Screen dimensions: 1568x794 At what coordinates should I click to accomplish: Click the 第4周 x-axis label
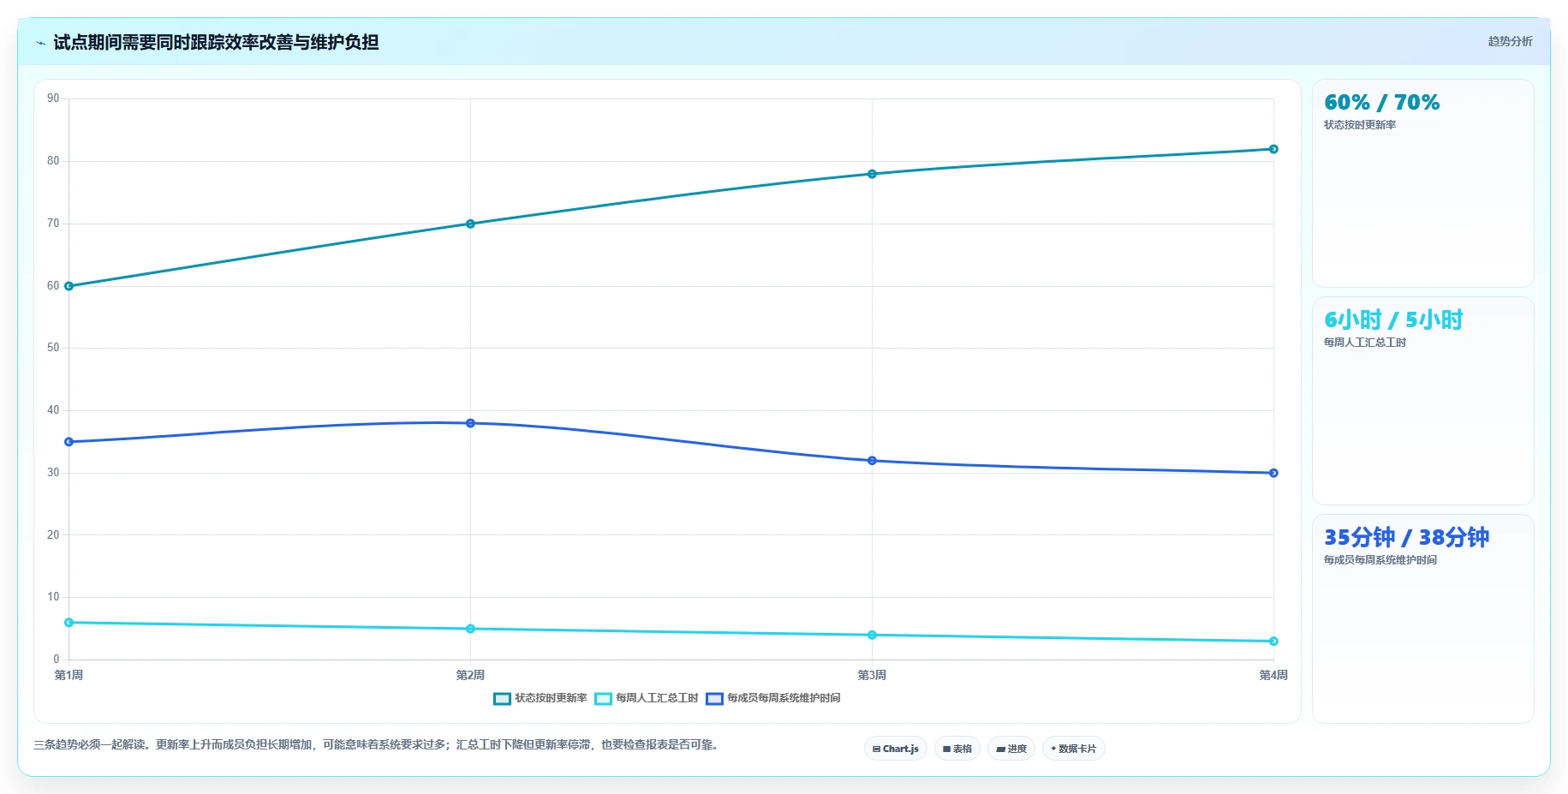(x=1273, y=675)
